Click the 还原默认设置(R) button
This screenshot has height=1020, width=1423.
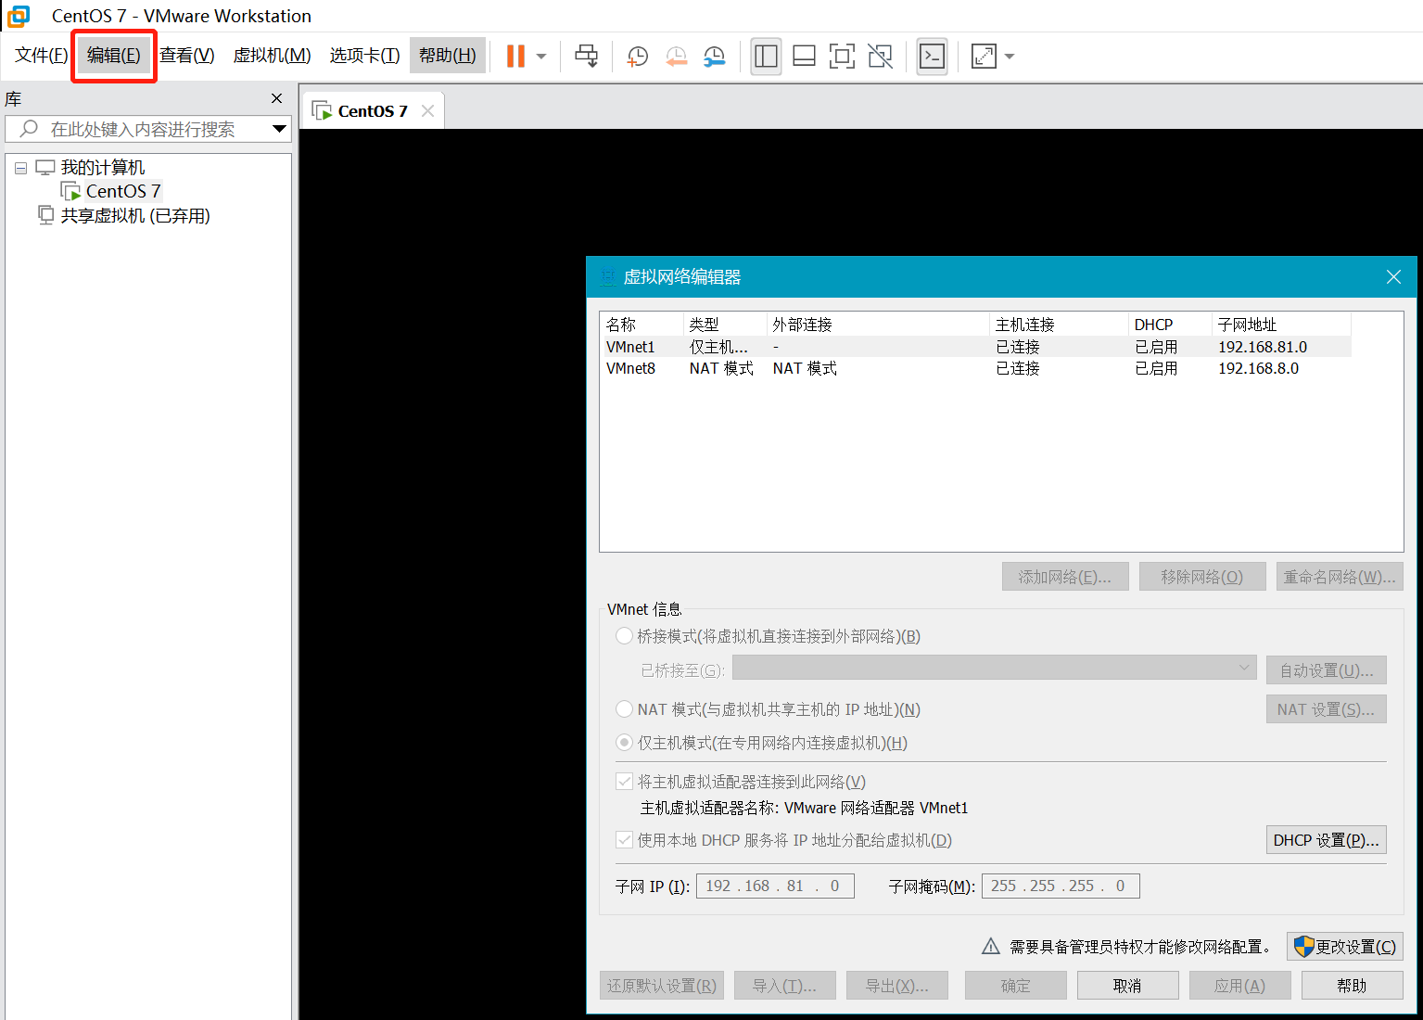(x=662, y=986)
